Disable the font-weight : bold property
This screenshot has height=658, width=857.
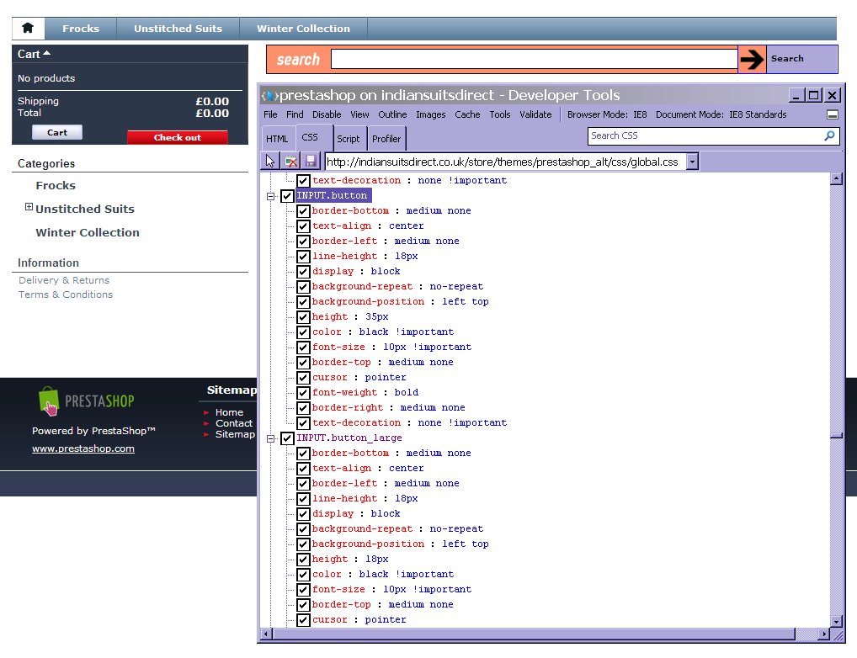tap(303, 393)
